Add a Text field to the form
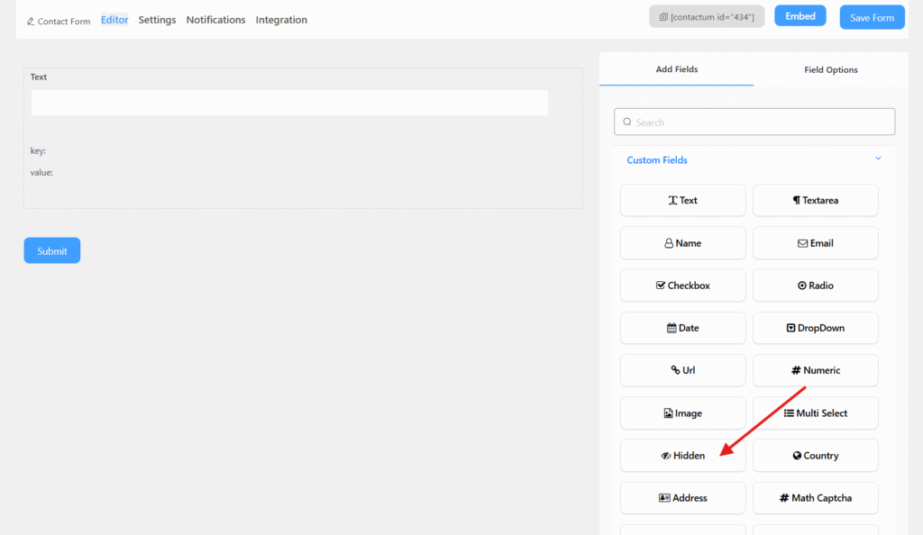The height and width of the screenshot is (535, 923). pyautogui.click(x=682, y=200)
